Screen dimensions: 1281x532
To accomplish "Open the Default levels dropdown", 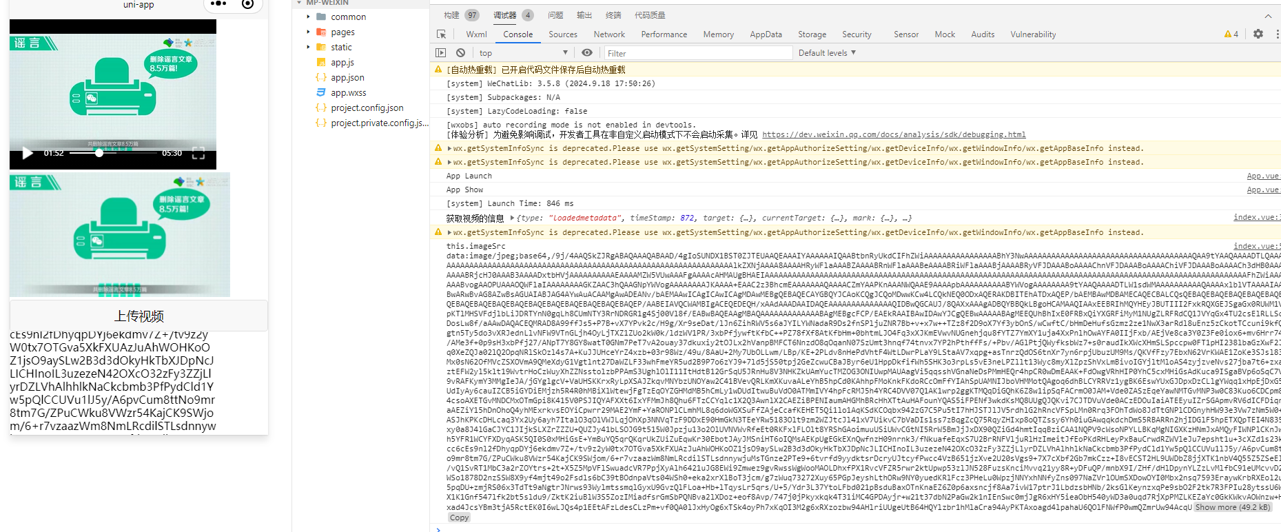I will pyautogui.click(x=827, y=52).
